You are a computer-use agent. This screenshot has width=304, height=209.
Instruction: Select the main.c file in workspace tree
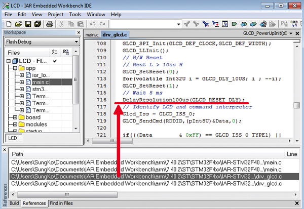pos(40,81)
